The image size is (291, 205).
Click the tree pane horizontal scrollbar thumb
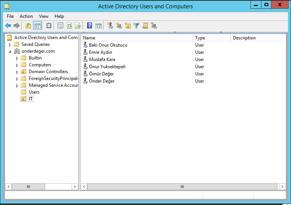point(28,187)
